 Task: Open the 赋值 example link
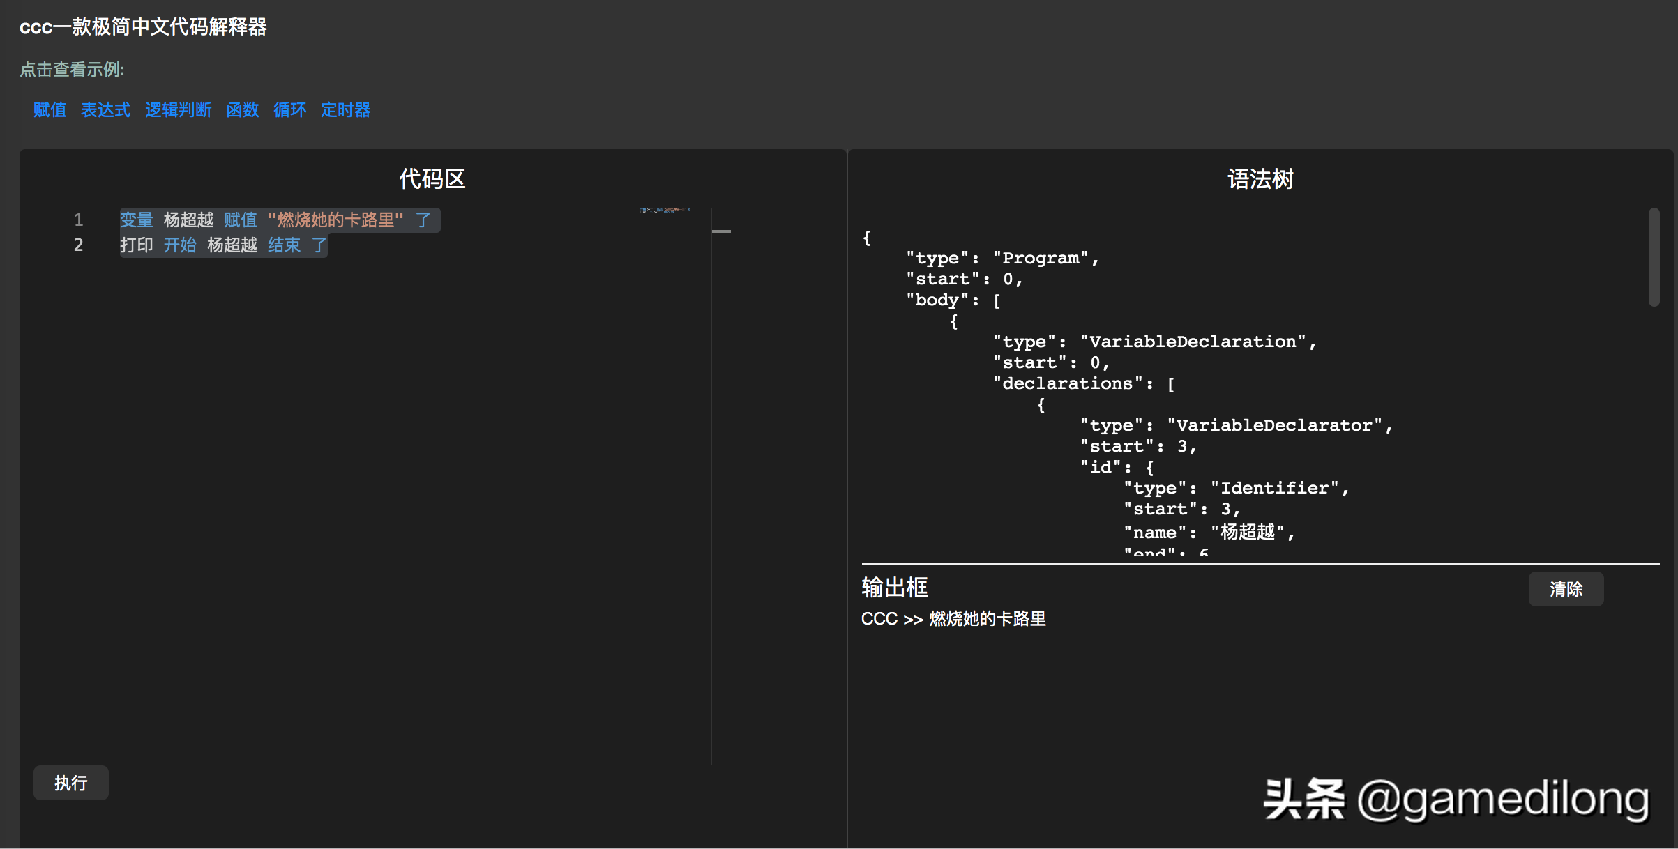tap(50, 110)
